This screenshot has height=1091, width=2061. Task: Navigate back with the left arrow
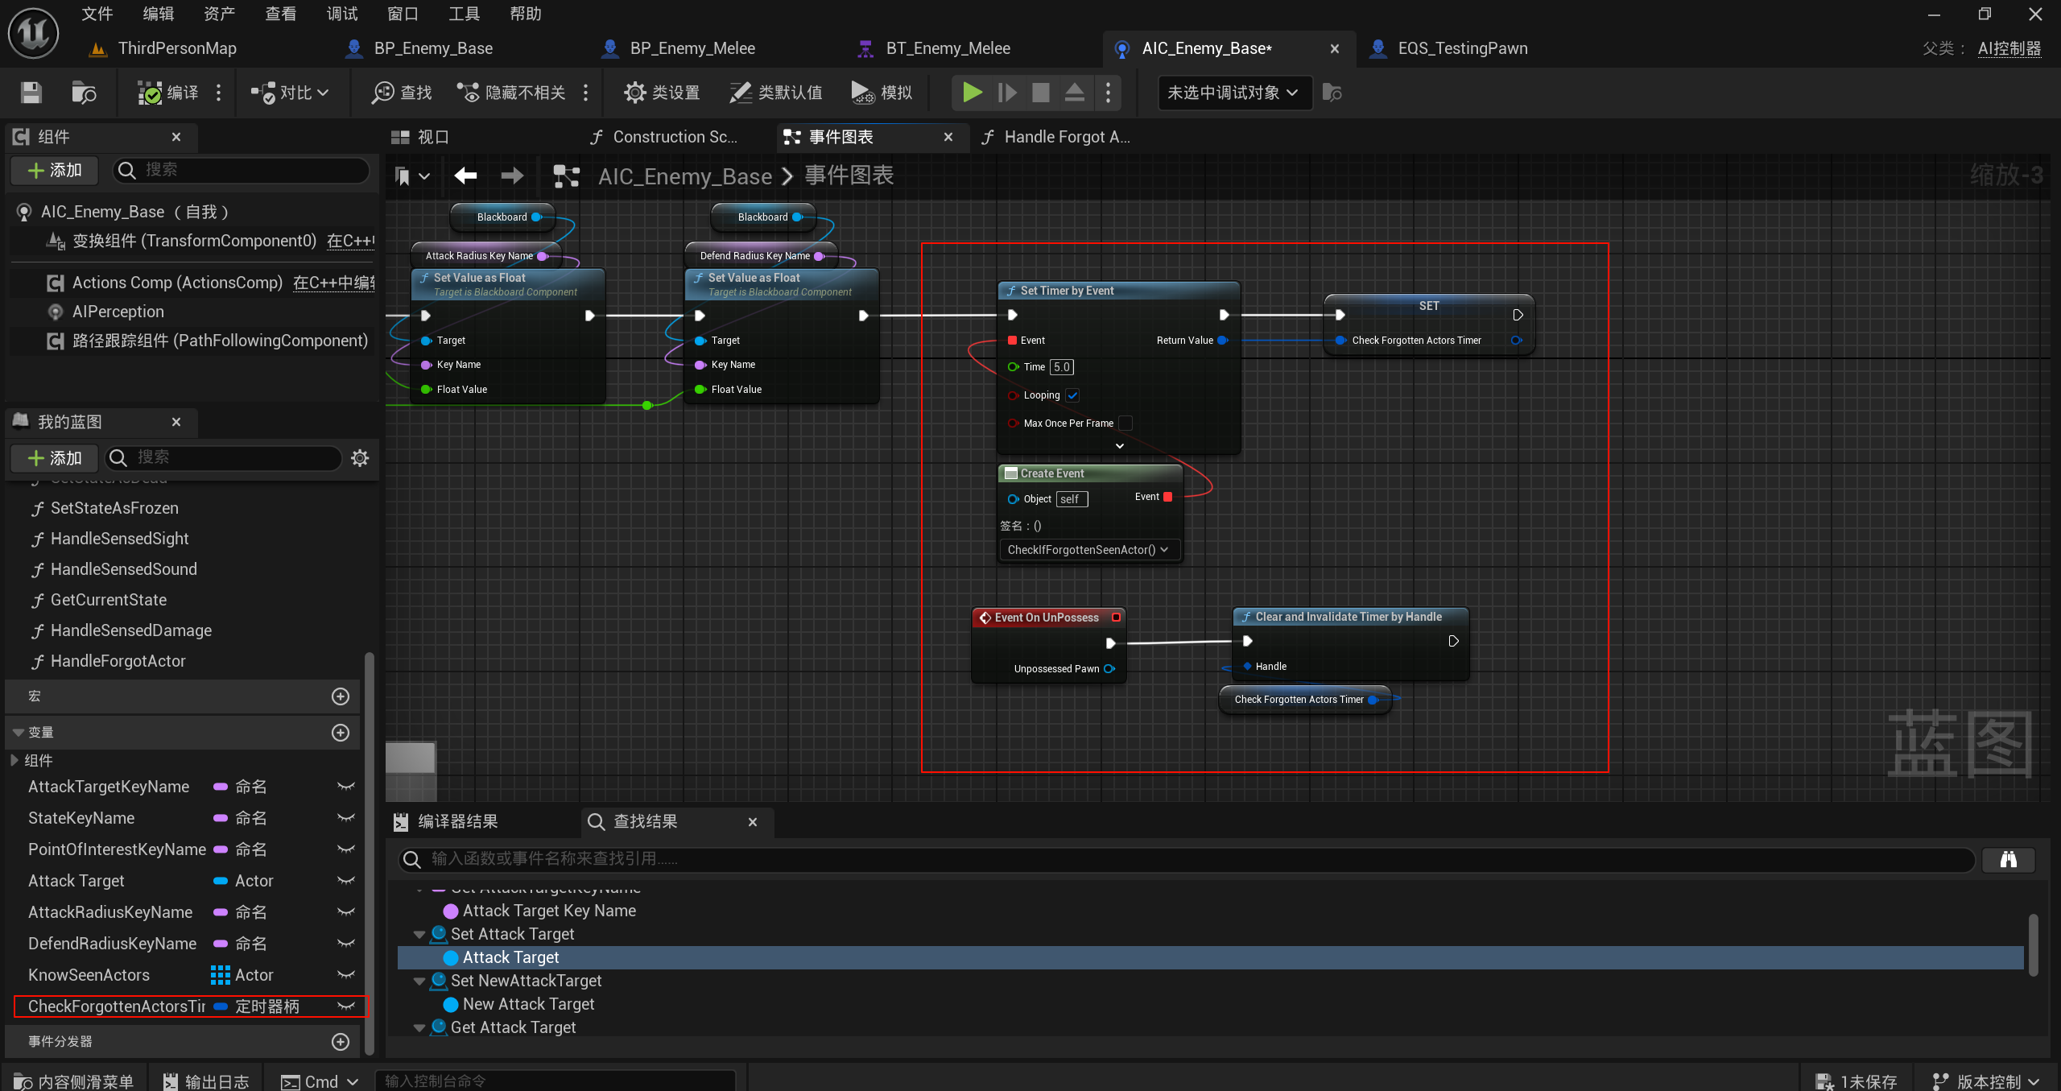(x=465, y=176)
